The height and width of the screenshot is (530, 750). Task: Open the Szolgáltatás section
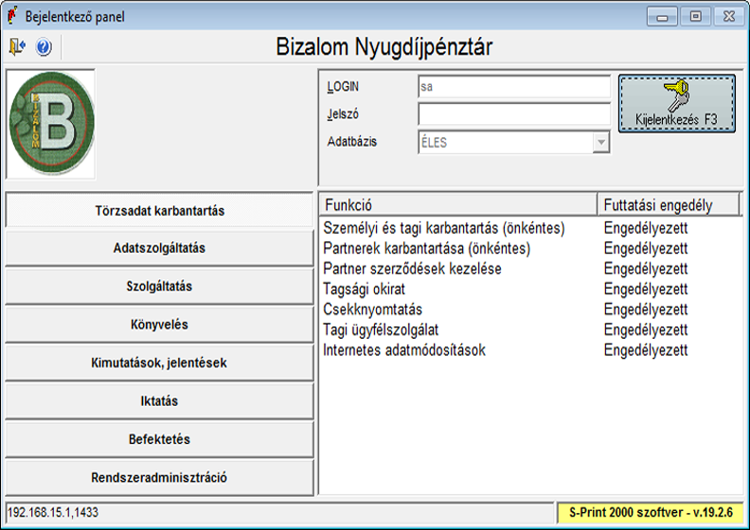tap(159, 286)
